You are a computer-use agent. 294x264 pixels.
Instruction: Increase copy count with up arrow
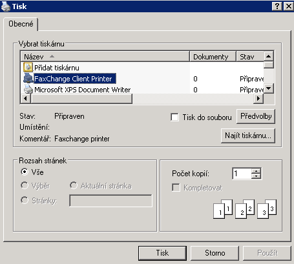coord(256,171)
